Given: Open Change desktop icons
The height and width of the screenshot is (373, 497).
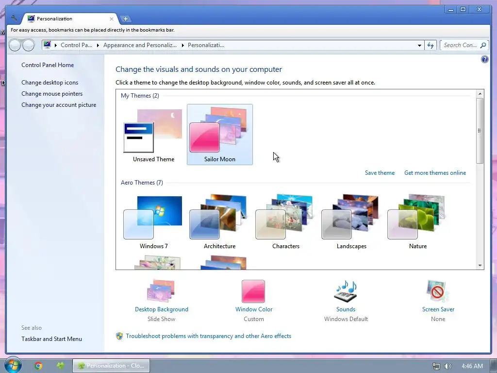Looking at the screenshot, I should pos(50,83).
